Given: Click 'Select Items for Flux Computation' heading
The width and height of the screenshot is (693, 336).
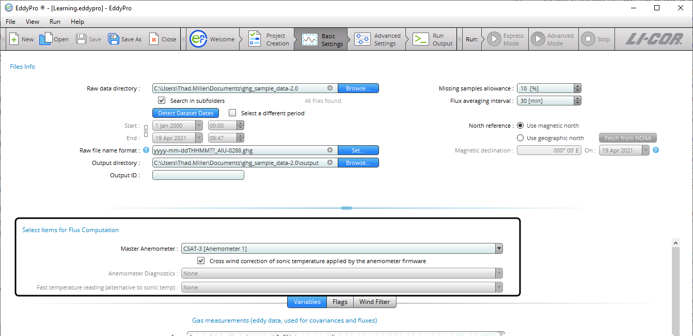Looking at the screenshot, I should (70, 230).
